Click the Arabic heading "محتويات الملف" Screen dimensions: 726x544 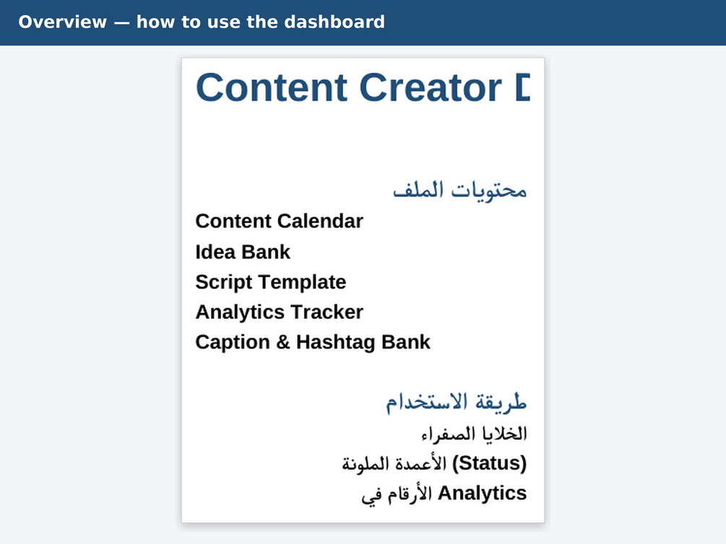[x=459, y=190]
